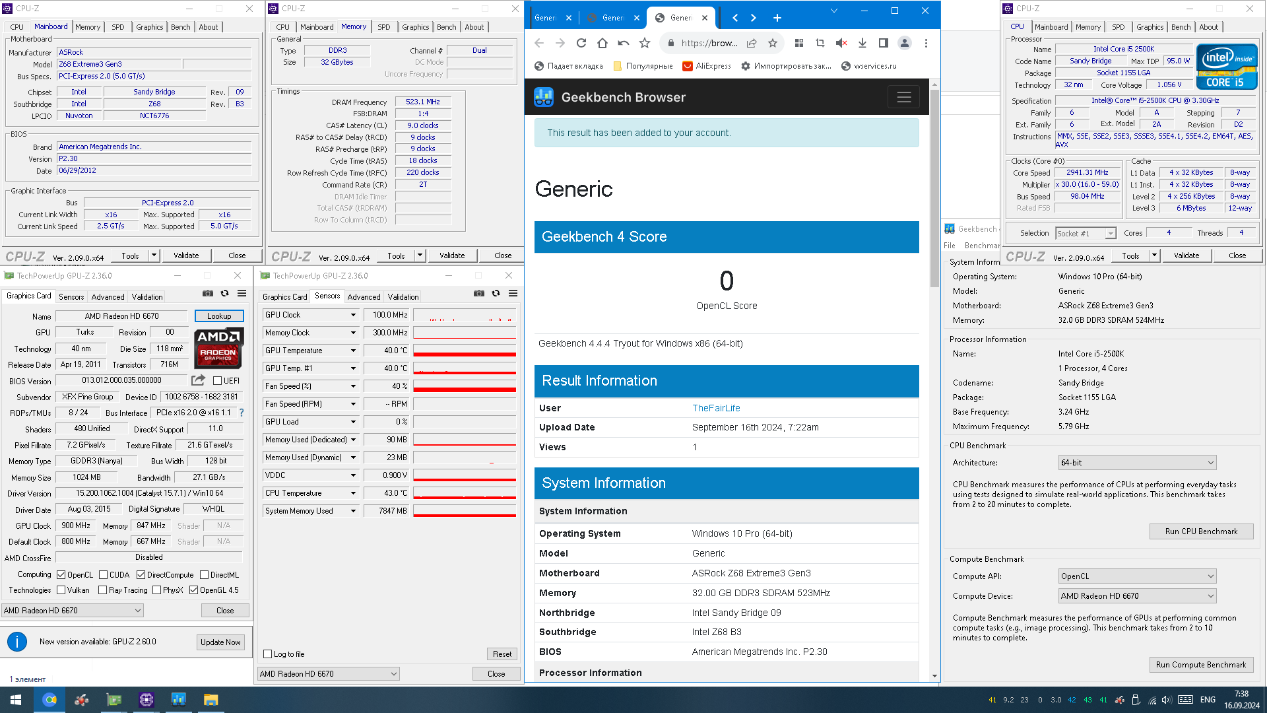Viewport: 1267px width, 713px height.
Task: Switch to the second Generic browser tab
Action: (x=613, y=18)
